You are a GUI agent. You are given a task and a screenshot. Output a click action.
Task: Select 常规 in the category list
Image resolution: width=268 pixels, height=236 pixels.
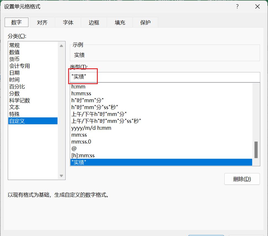pyautogui.click(x=33, y=45)
